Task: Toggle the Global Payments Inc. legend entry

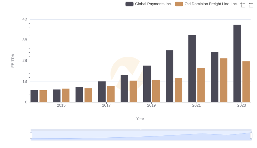Action: tap(148, 4)
